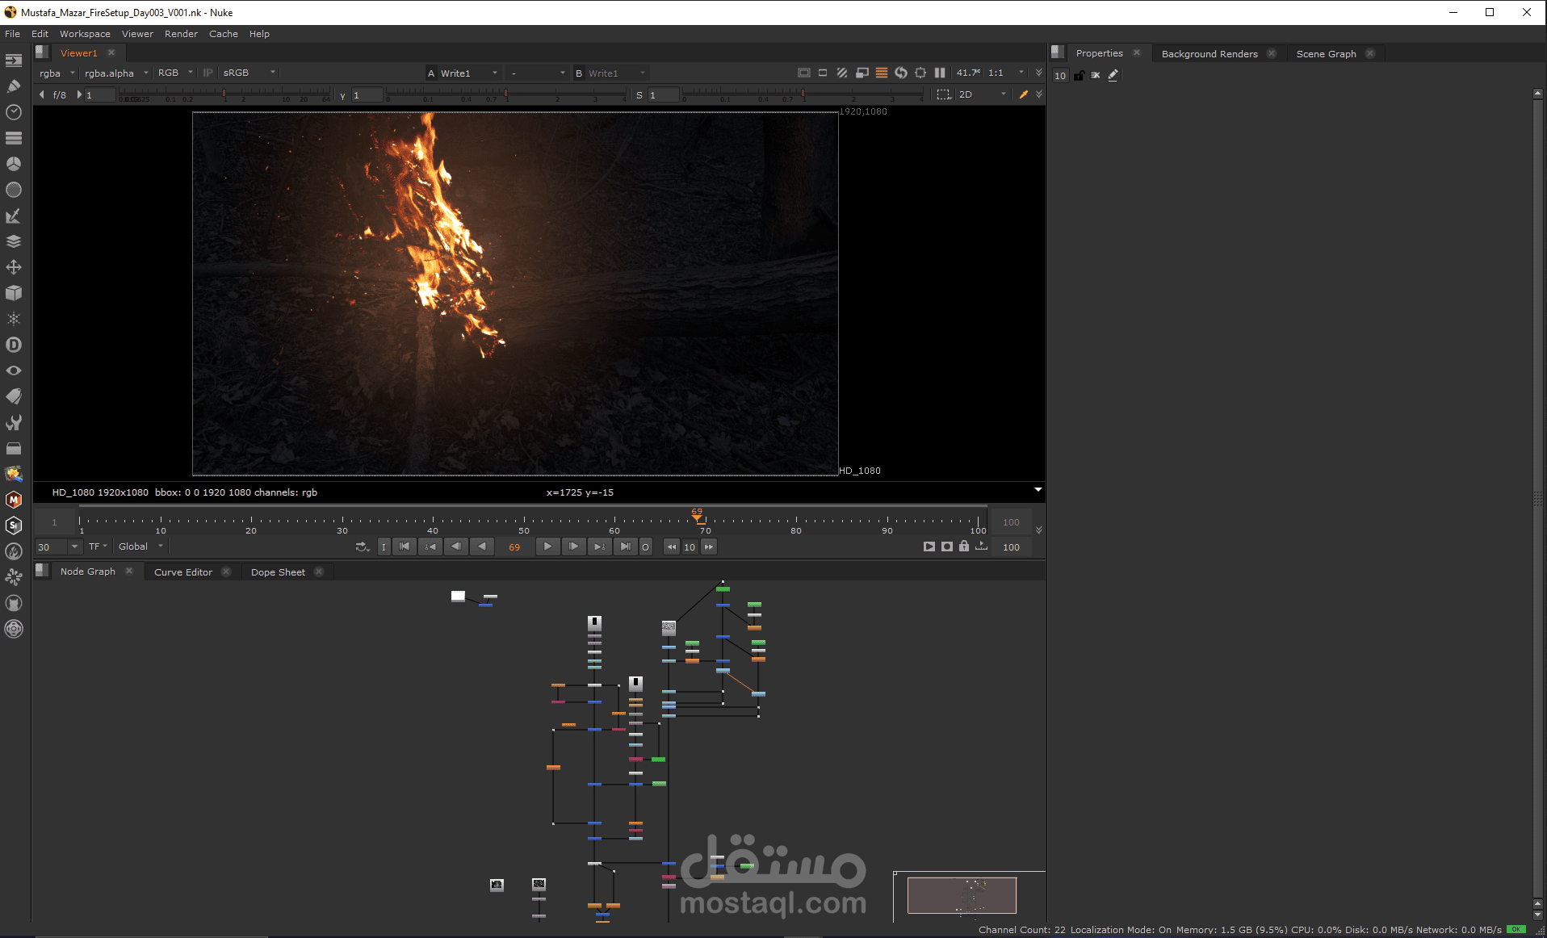Open the Draw nodes toolbar menu
Screen dimensions: 1547x938
point(14,86)
